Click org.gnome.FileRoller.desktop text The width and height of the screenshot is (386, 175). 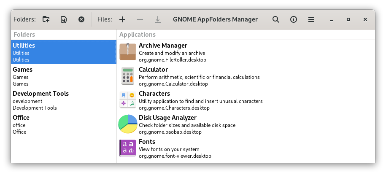(x=173, y=60)
